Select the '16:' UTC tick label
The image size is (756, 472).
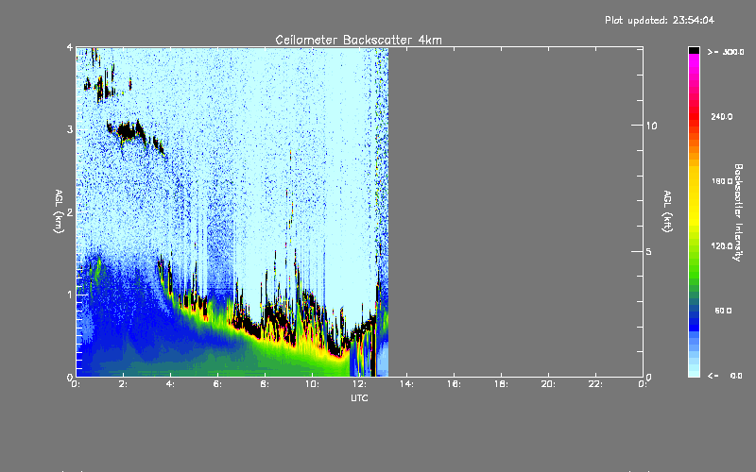coord(455,384)
